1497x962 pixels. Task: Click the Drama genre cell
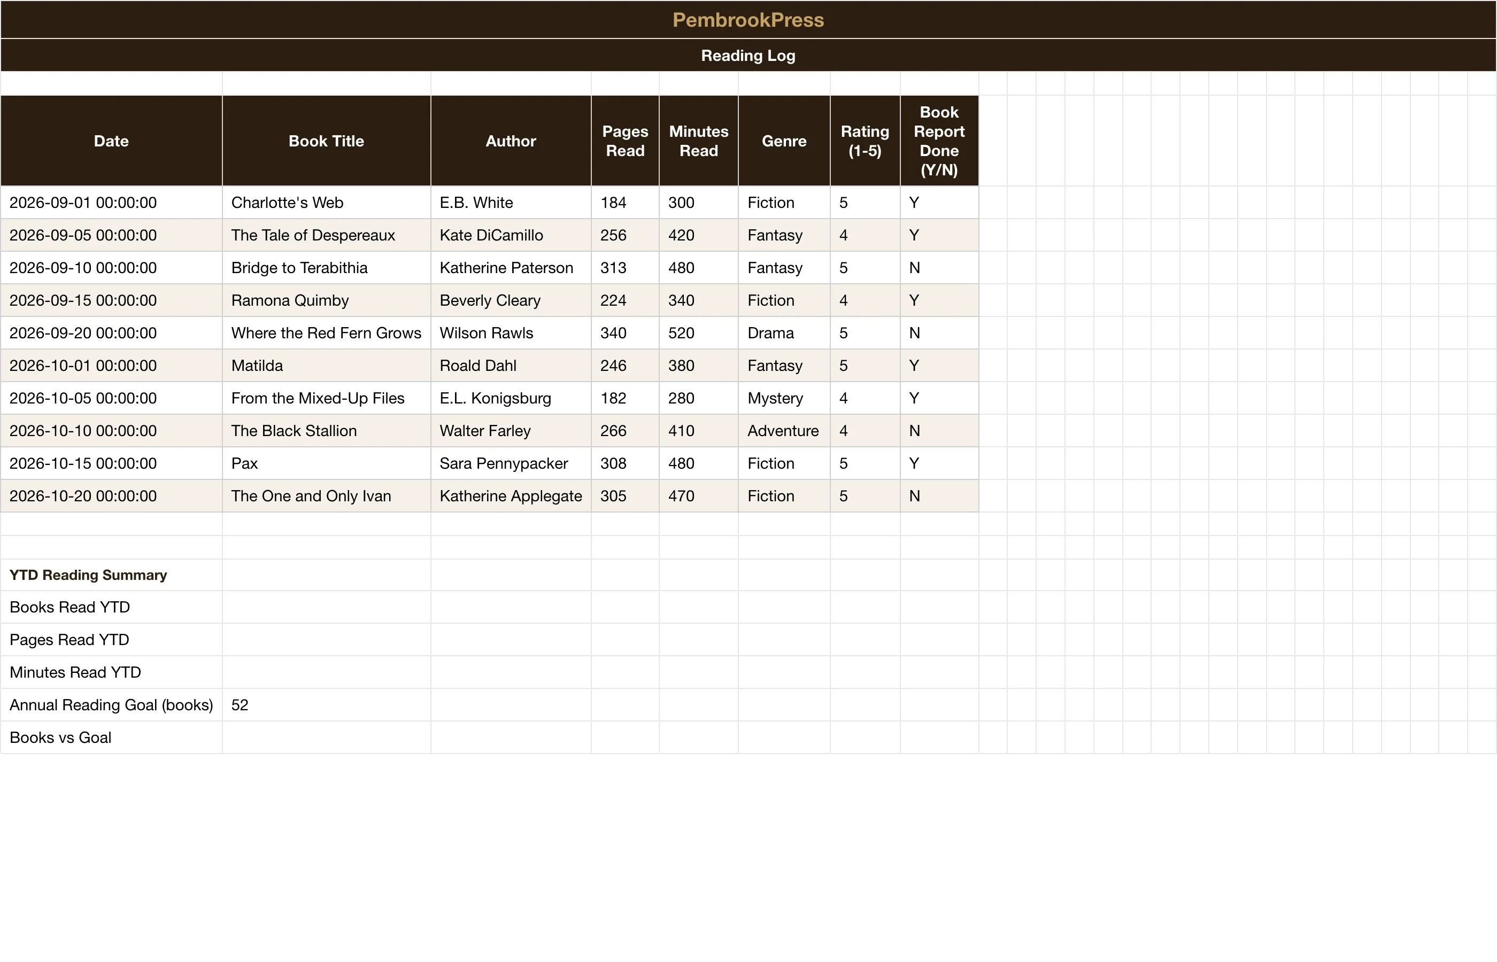(784, 333)
